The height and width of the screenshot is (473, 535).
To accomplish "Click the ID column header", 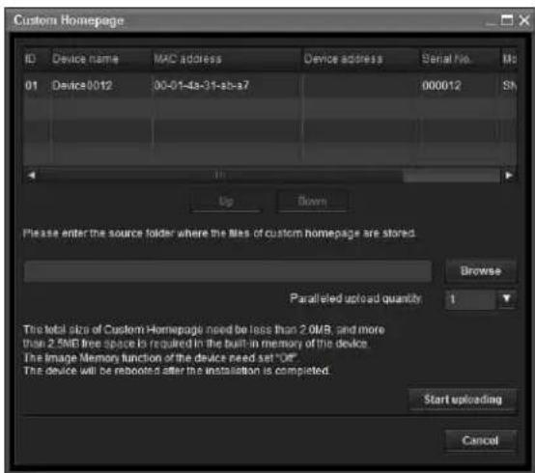I will point(37,59).
